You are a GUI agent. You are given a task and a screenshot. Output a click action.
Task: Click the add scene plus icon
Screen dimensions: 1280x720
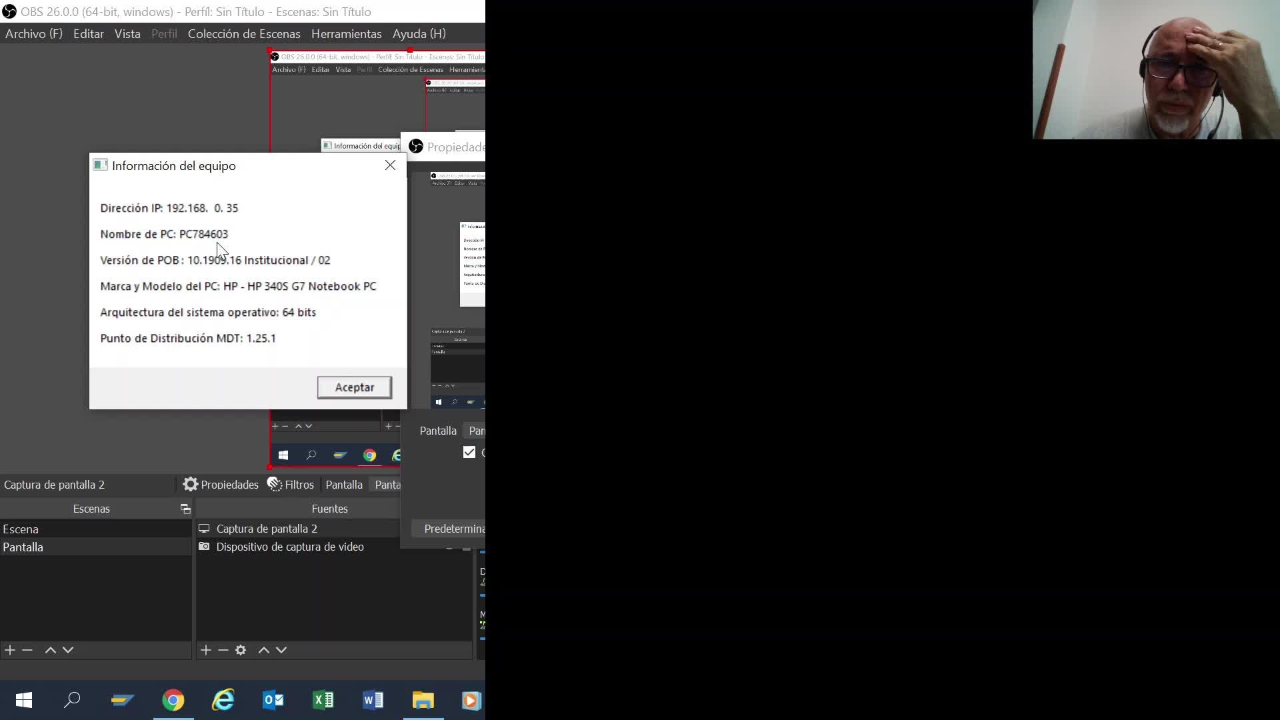click(x=10, y=650)
